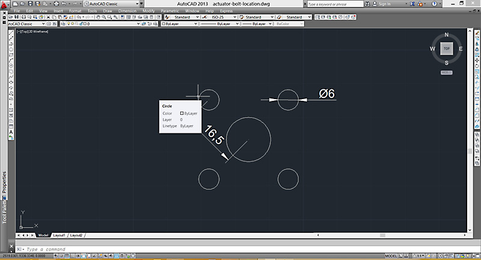
Task: Open the WCS dropdown below ViewCube
Action: [x=447, y=73]
